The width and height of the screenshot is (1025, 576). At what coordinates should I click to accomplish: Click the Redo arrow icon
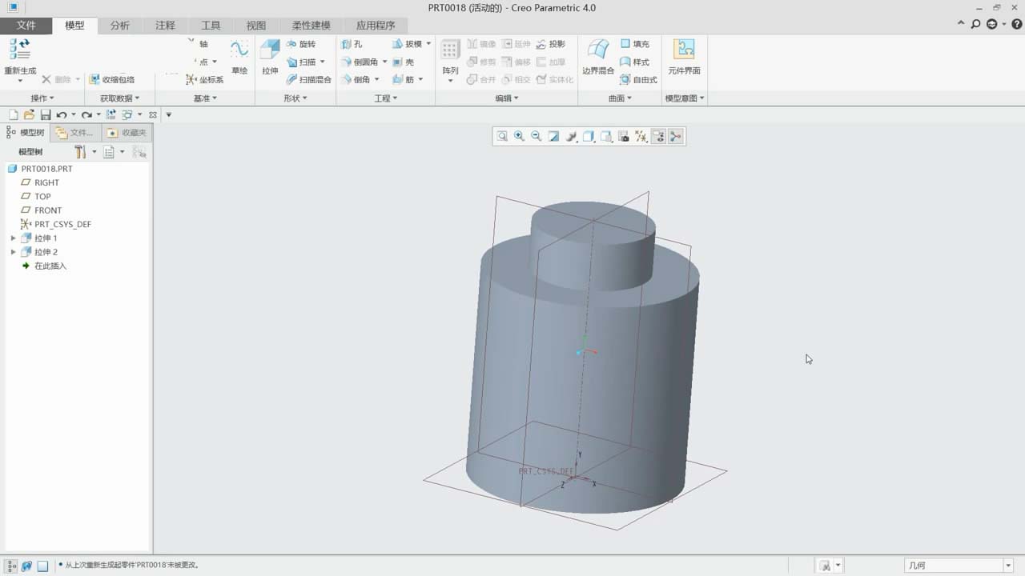[x=86, y=115]
